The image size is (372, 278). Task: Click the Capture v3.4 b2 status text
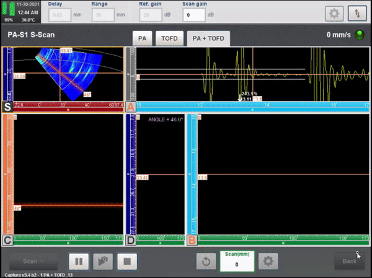[x=38, y=275]
